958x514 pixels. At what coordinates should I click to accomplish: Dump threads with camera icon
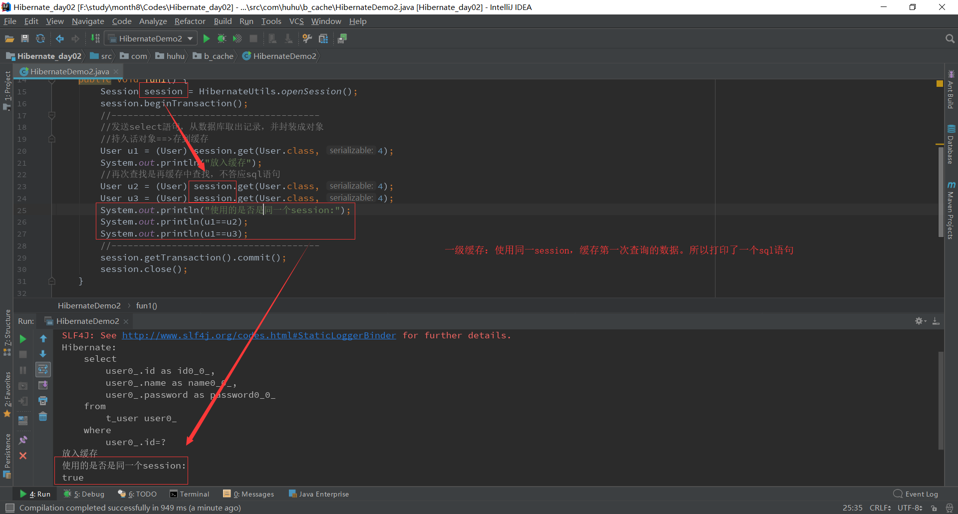[x=23, y=386]
